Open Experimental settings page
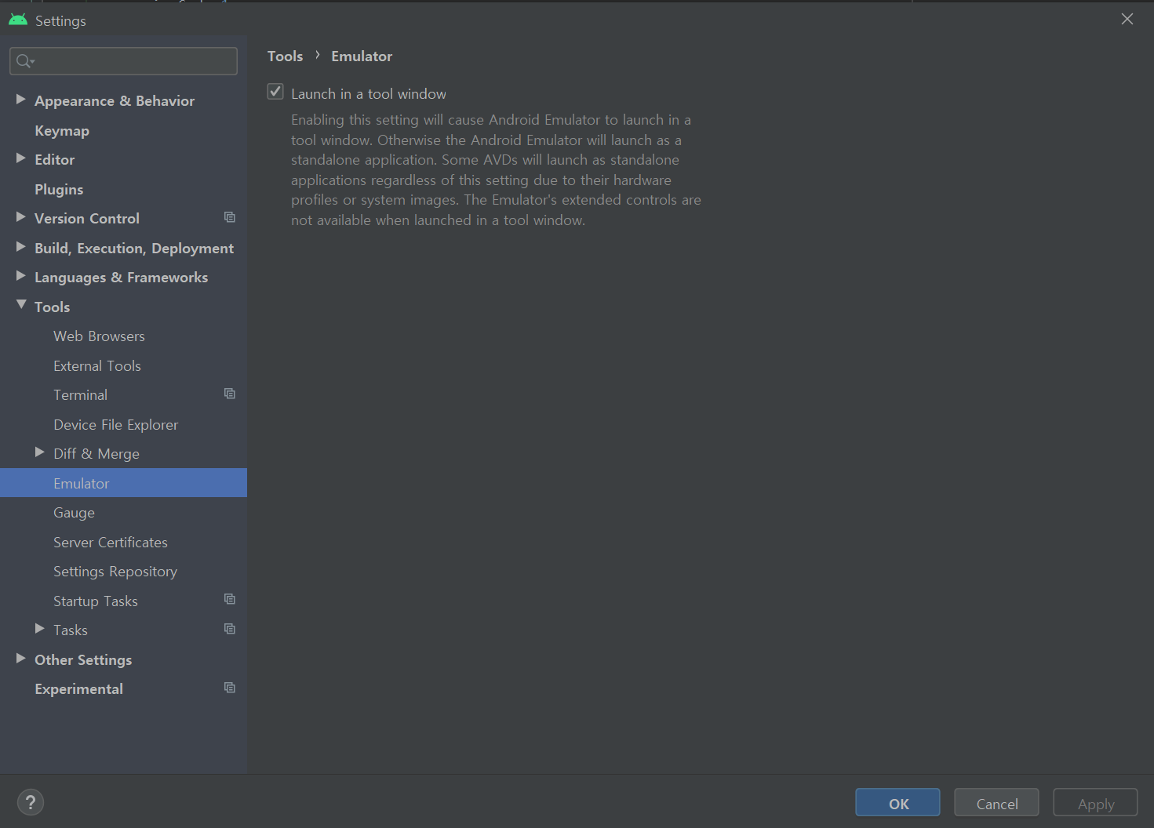Screen dimensions: 1154x828 [78, 689]
